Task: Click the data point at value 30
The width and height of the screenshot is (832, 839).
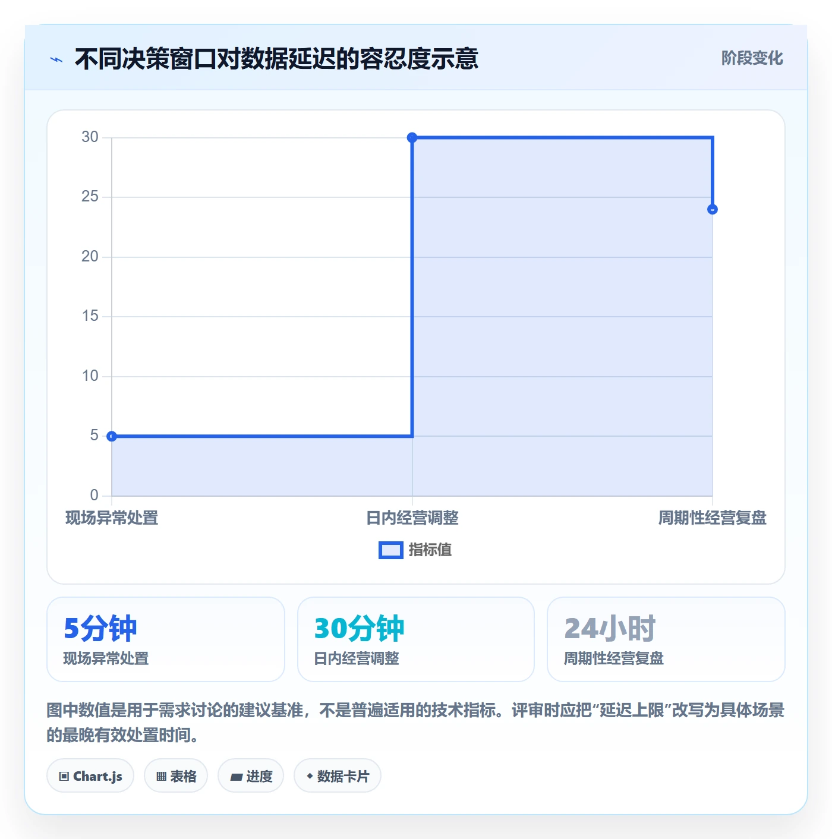Action: (412, 138)
